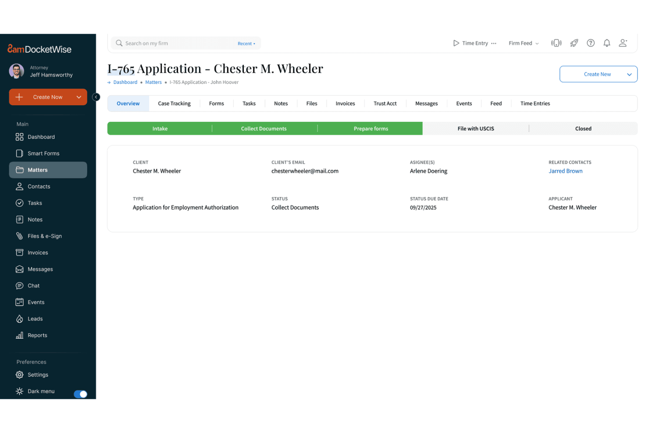Open the user account icon
This screenshot has height=433, width=649.
(623, 43)
